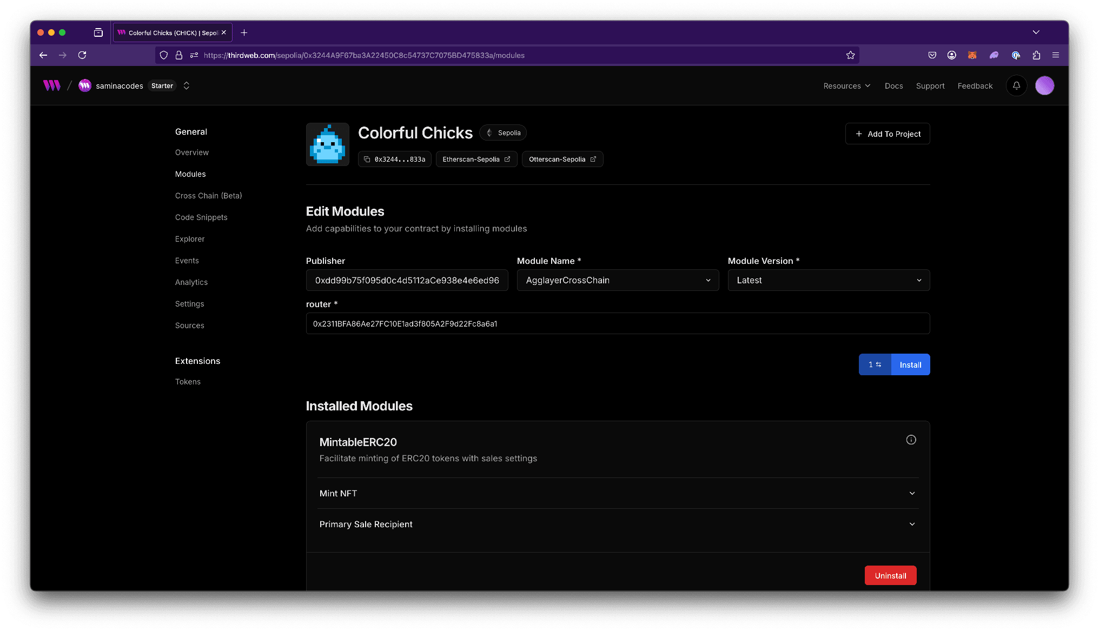Reload the page in browser
This screenshot has height=631, width=1099.
tap(82, 55)
